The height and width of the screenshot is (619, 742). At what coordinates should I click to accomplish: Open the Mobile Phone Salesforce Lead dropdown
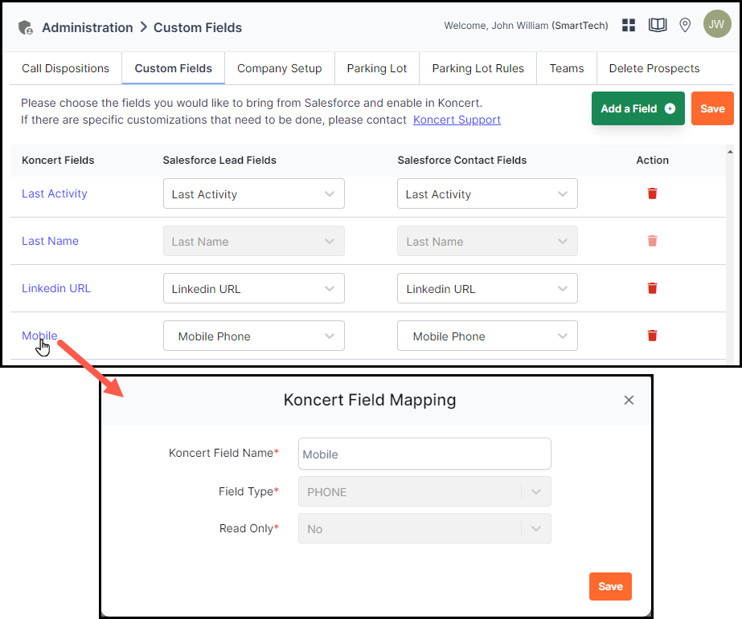tap(254, 336)
